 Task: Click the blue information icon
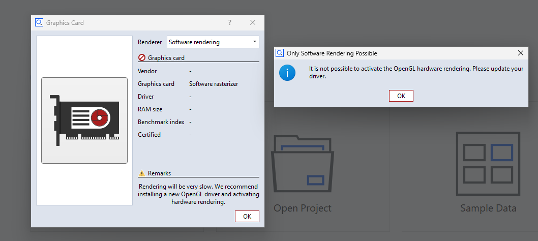287,72
